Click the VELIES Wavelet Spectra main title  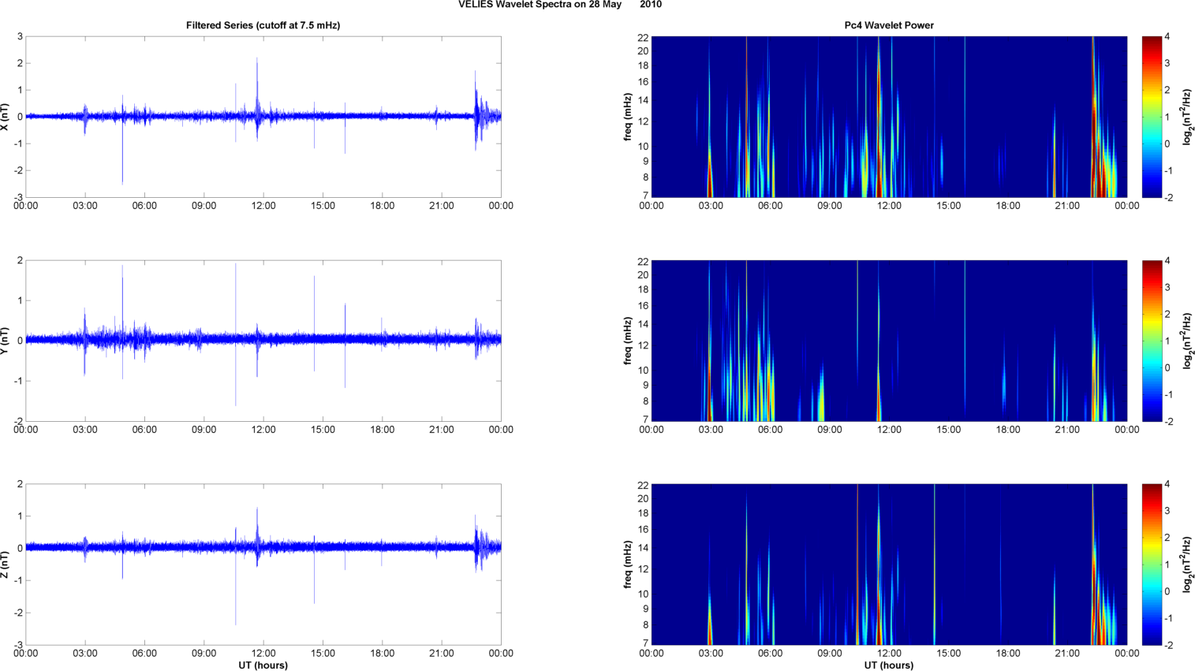coord(559,5)
